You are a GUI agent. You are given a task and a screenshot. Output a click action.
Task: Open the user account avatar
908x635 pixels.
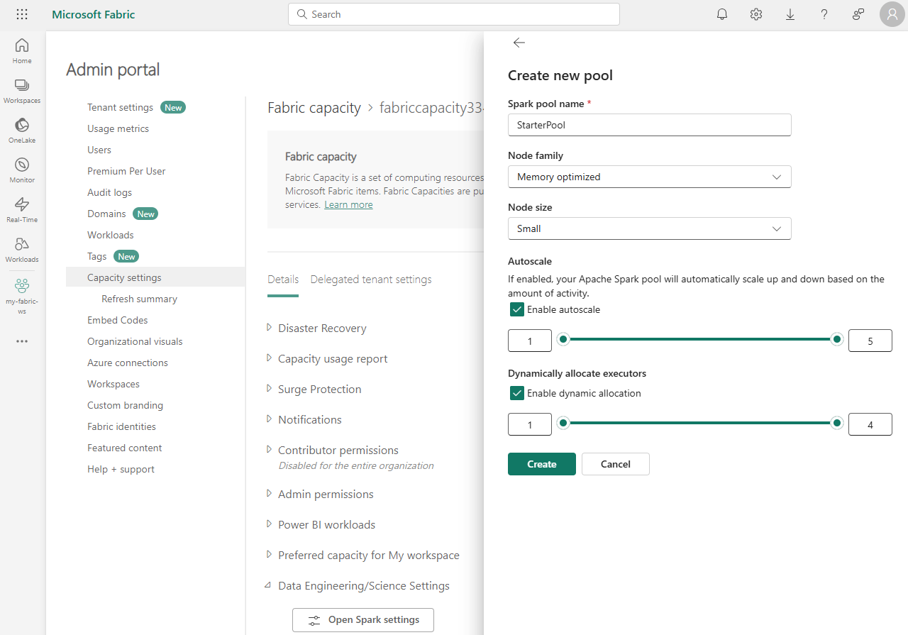[892, 14]
